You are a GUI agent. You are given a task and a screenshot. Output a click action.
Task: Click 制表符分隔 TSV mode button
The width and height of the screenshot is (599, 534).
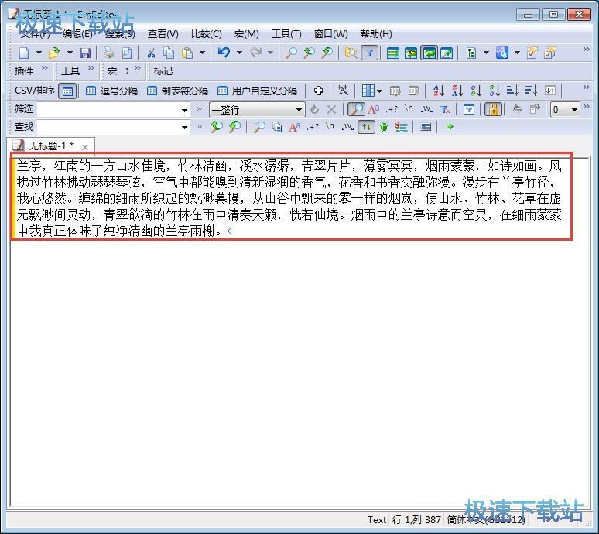[177, 91]
